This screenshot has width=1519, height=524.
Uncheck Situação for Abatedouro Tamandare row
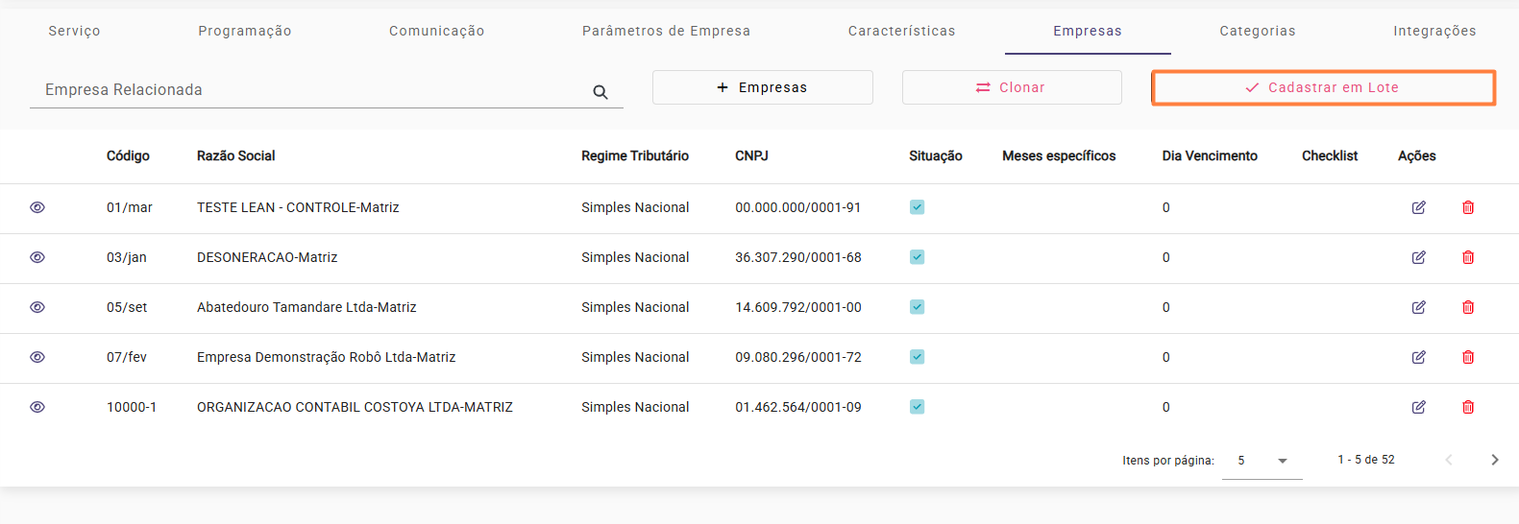point(918,307)
